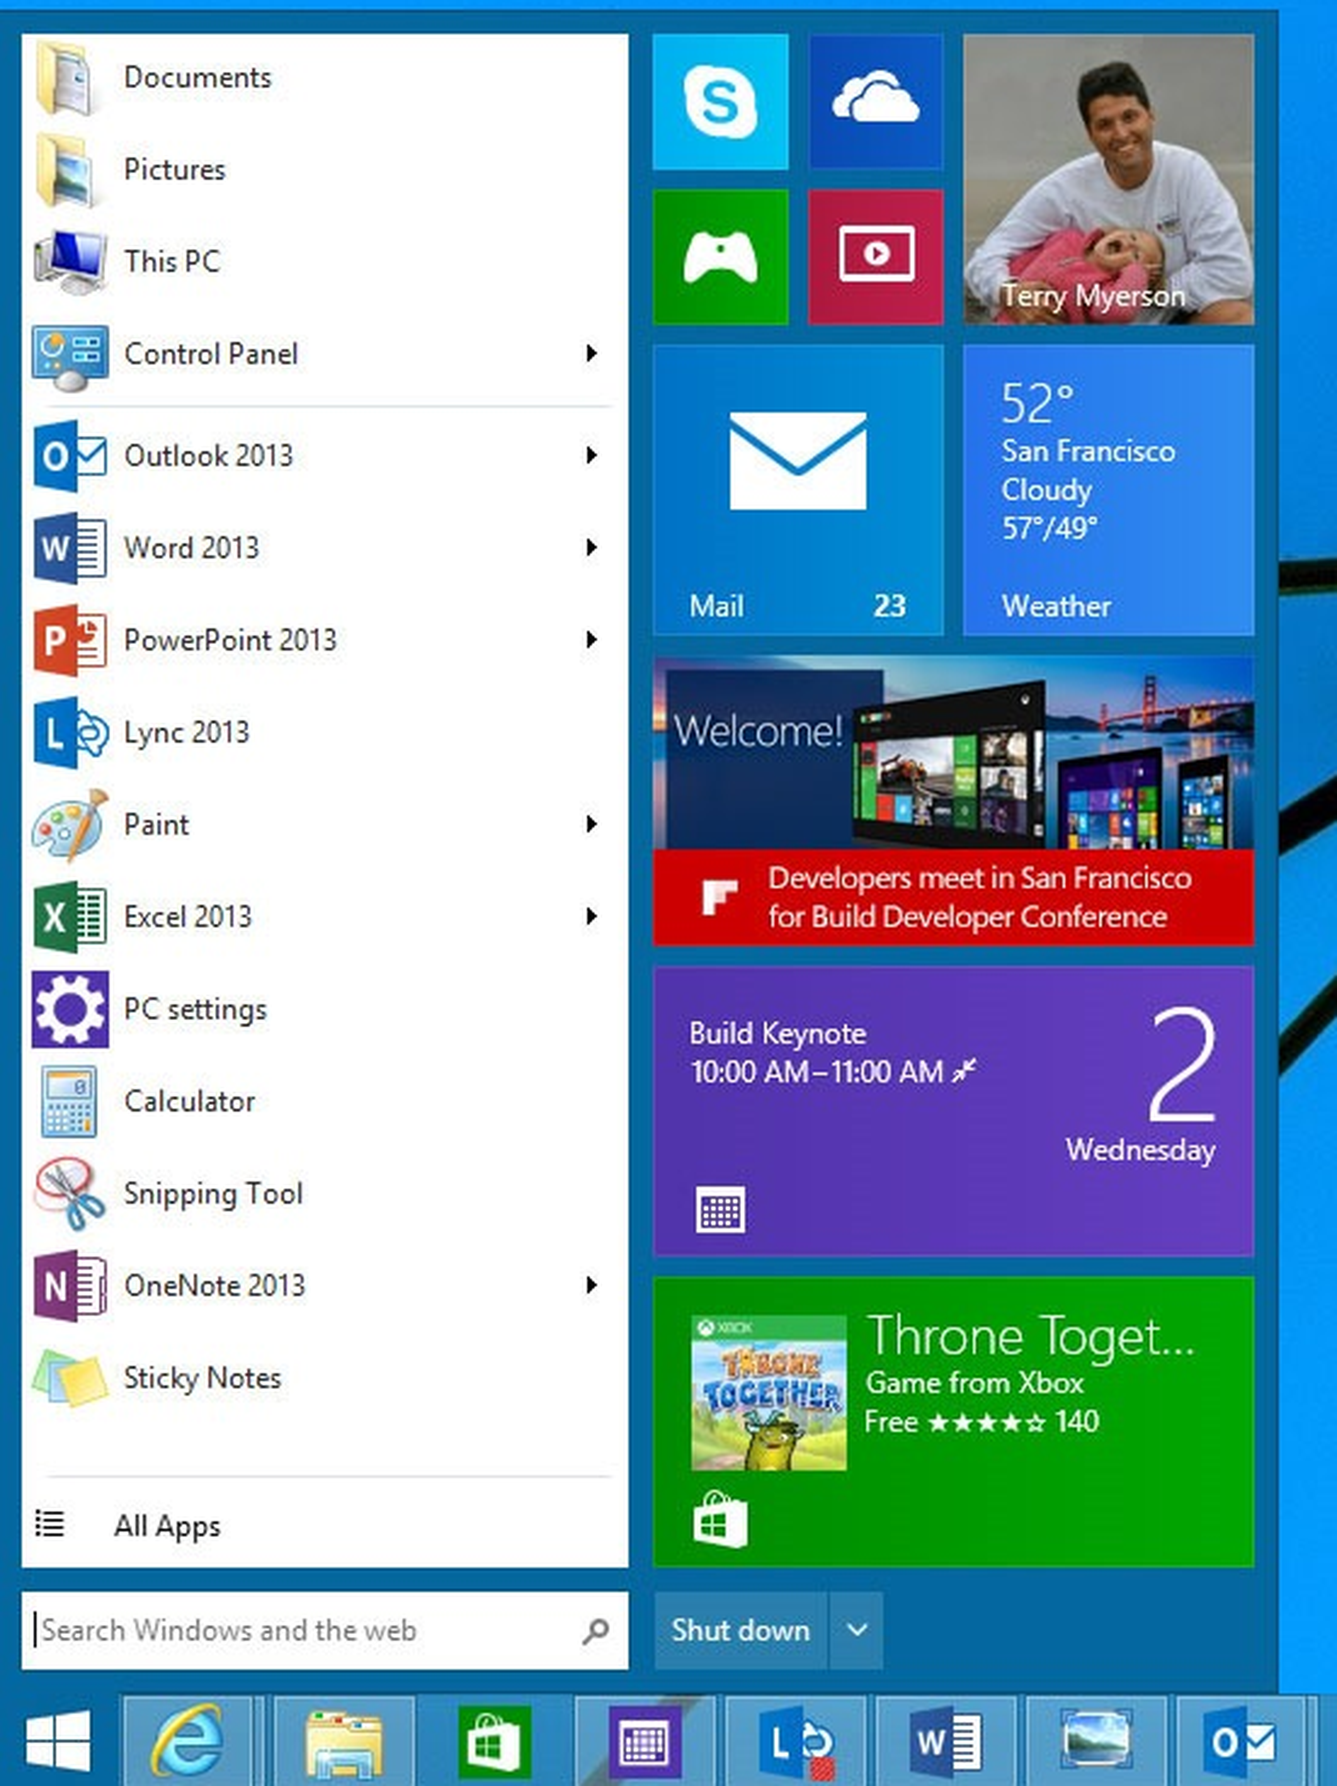Click the Shut down button

740,1629
